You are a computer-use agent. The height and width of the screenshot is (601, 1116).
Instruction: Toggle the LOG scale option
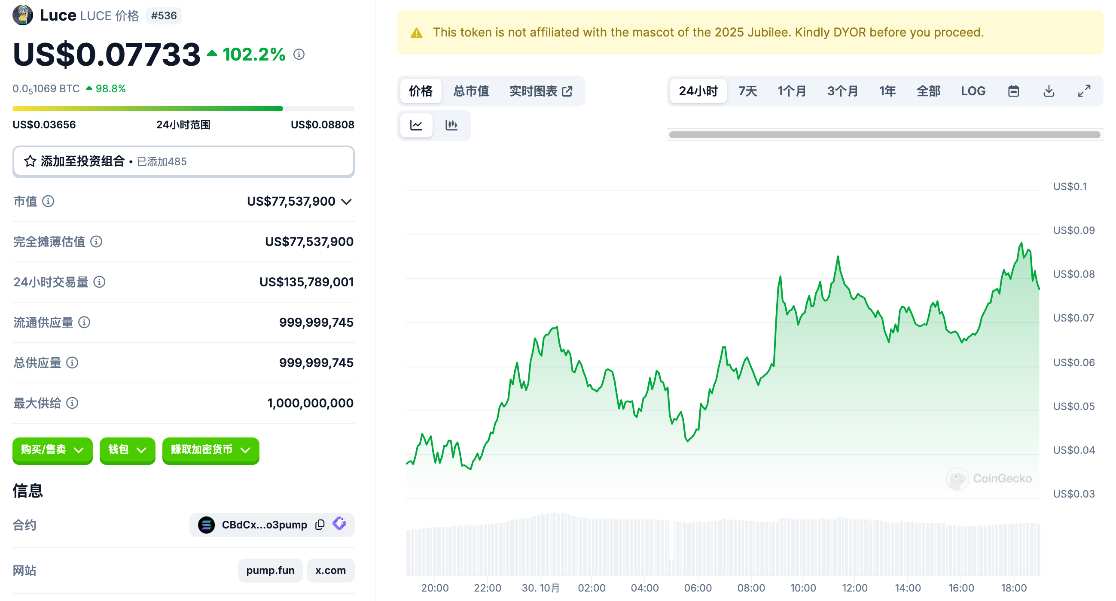click(x=973, y=91)
